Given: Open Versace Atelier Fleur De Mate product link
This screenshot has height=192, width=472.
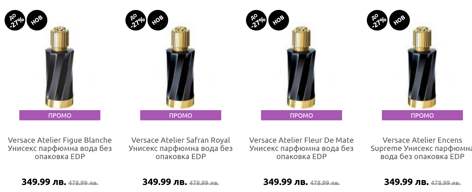Looking at the screenshot, I should tap(301, 148).
